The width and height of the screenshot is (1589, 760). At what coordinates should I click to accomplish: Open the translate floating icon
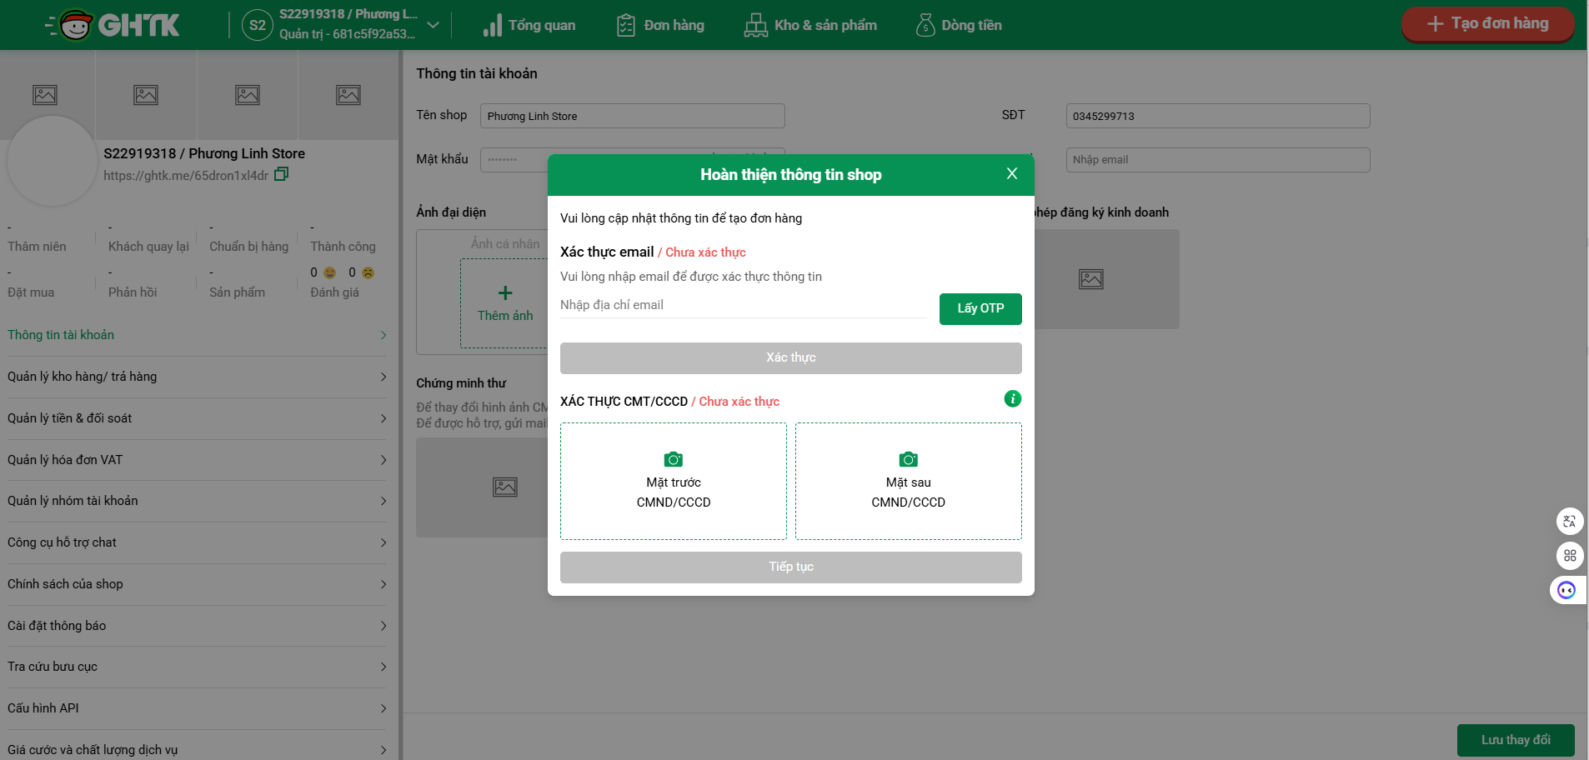(x=1569, y=522)
